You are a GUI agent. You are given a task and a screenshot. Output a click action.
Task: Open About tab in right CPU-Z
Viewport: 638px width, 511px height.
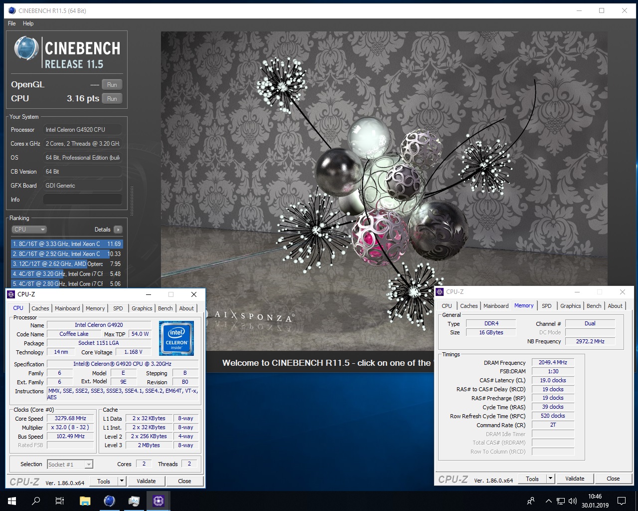(x=615, y=306)
